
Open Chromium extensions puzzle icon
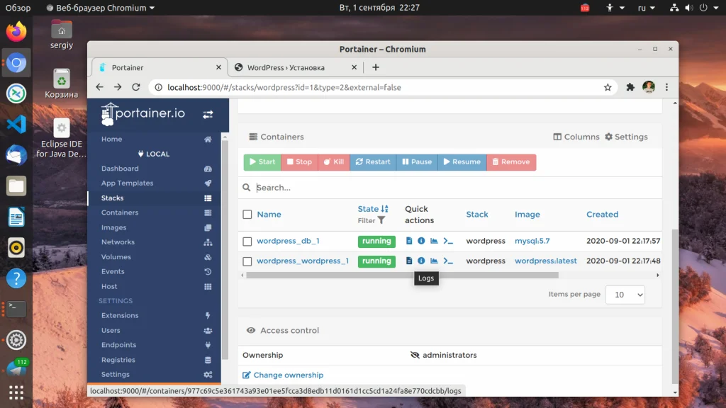pyautogui.click(x=630, y=87)
